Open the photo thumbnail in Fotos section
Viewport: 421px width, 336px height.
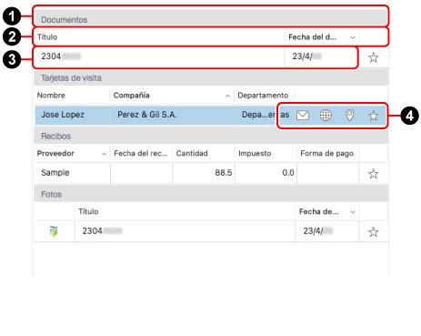click(x=54, y=231)
